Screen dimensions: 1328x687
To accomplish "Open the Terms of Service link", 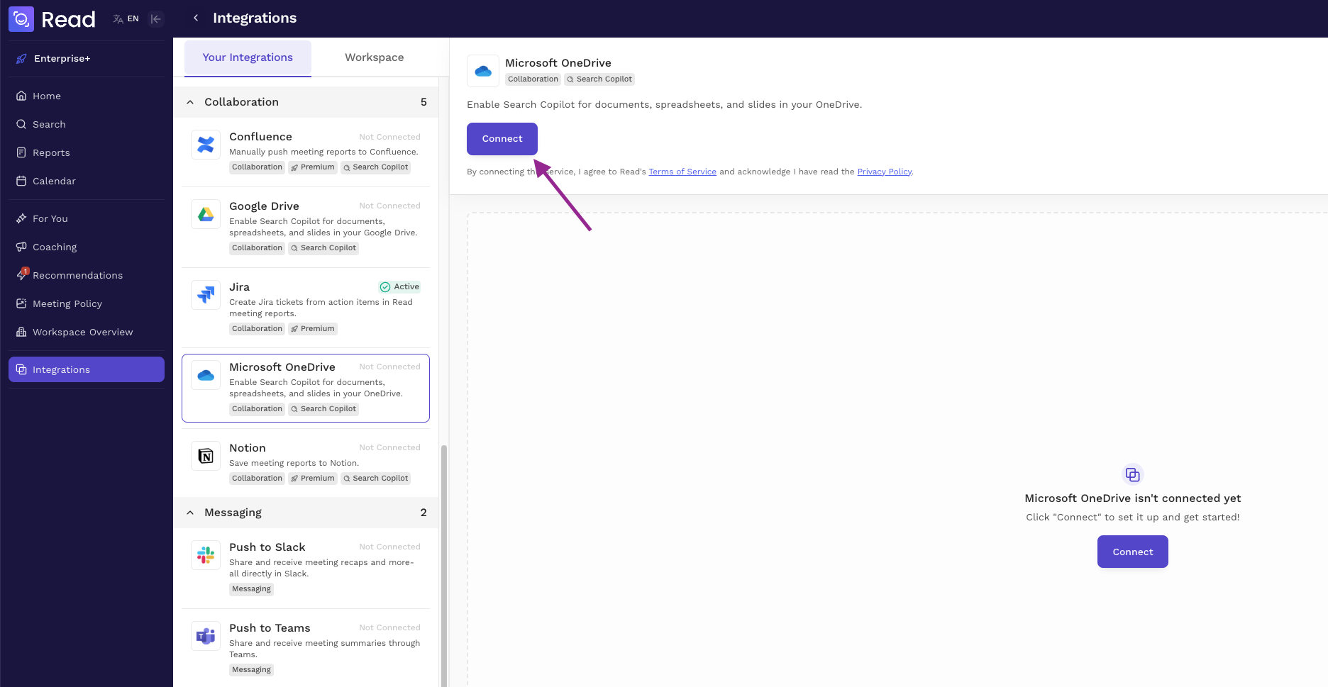I will coord(682,172).
